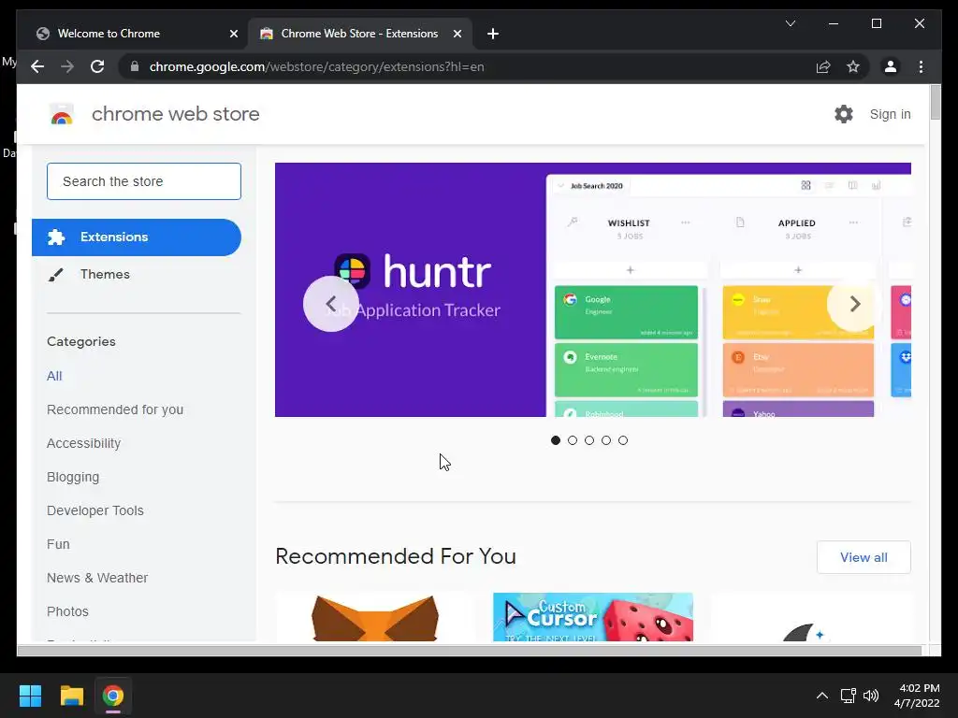Choose the Blogging category
Screen dimensions: 958x718
coord(73,477)
